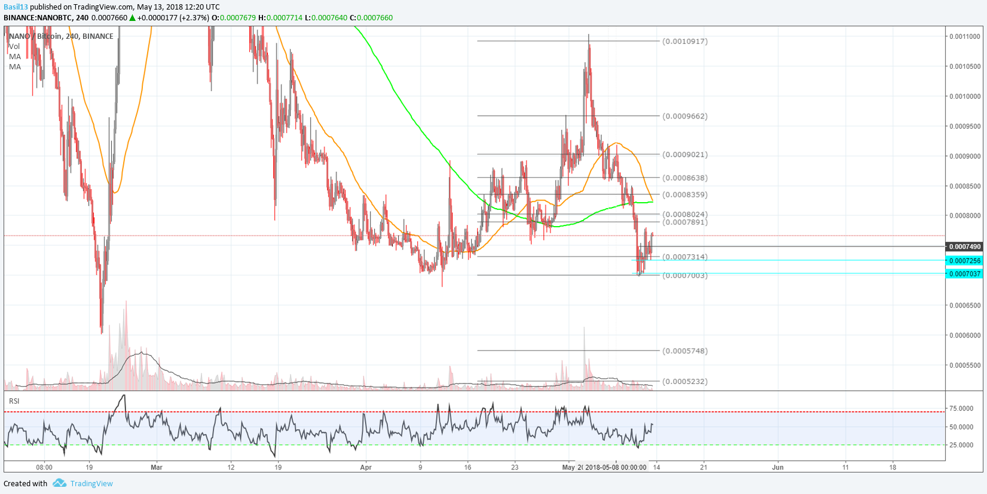Click the 08:00 label on the time axis
The width and height of the screenshot is (987, 494).
point(44,467)
